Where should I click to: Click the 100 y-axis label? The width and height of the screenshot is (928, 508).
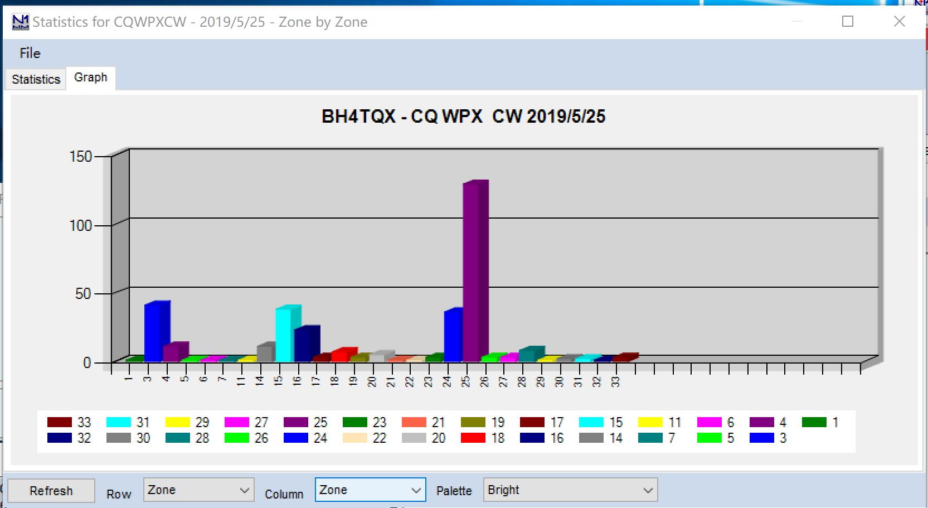click(x=80, y=226)
